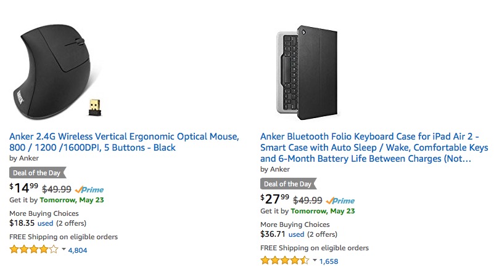This screenshot has width=494, height=270.
Task: Expand the rating dropdown arrow beside 1,658
Action: click(x=315, y=261)
